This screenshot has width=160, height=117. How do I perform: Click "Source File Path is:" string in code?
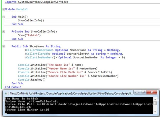click(x=65, y=72)
